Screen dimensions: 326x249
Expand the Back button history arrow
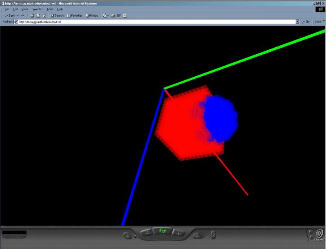tap(18, 15)
